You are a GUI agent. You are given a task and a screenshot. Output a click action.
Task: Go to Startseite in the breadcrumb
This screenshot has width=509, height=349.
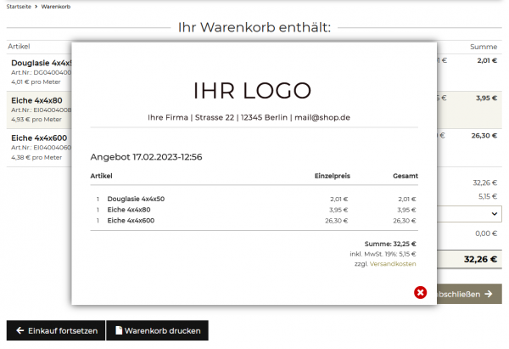click(19, 7)
